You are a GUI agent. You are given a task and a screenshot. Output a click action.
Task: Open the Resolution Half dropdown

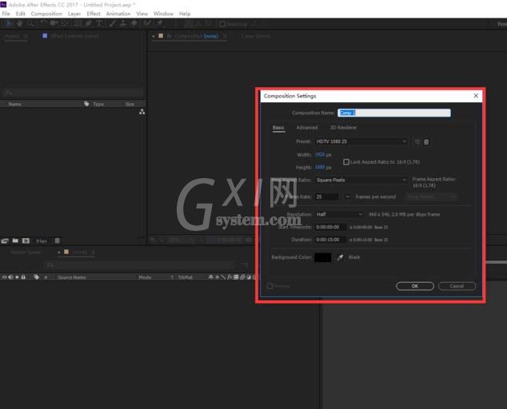point(340,215)
